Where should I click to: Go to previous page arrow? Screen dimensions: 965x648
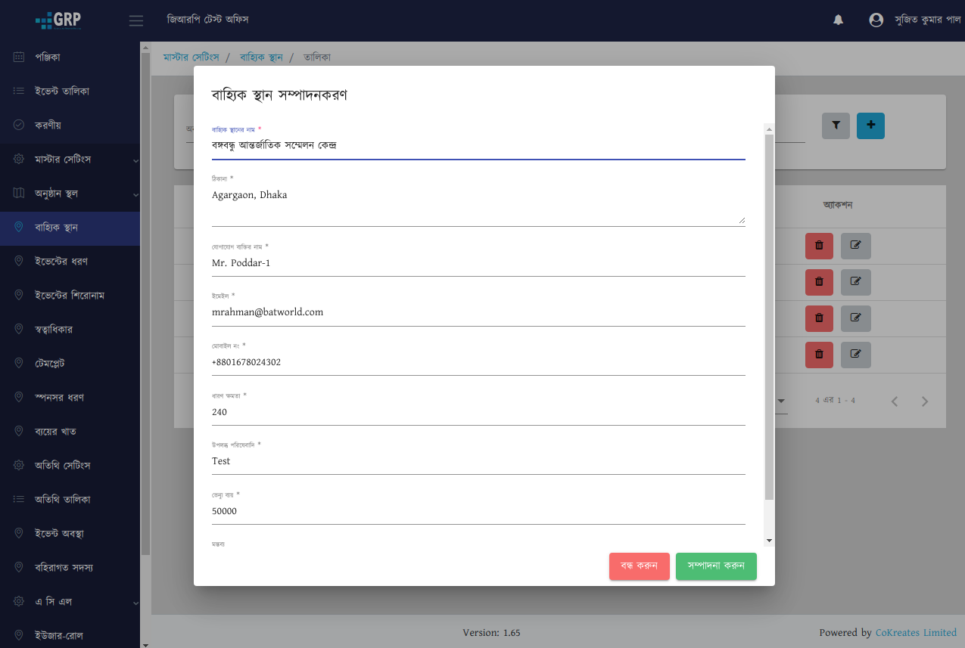tap(895, 402)
